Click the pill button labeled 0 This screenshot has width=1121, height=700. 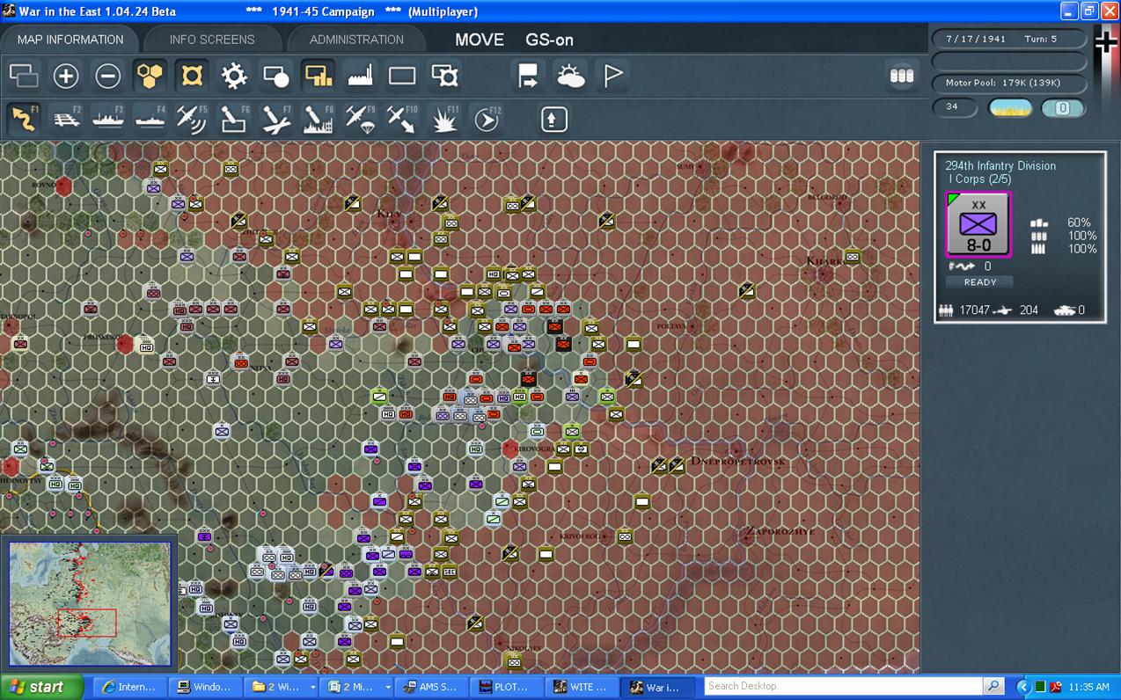tap(1063, 108)
